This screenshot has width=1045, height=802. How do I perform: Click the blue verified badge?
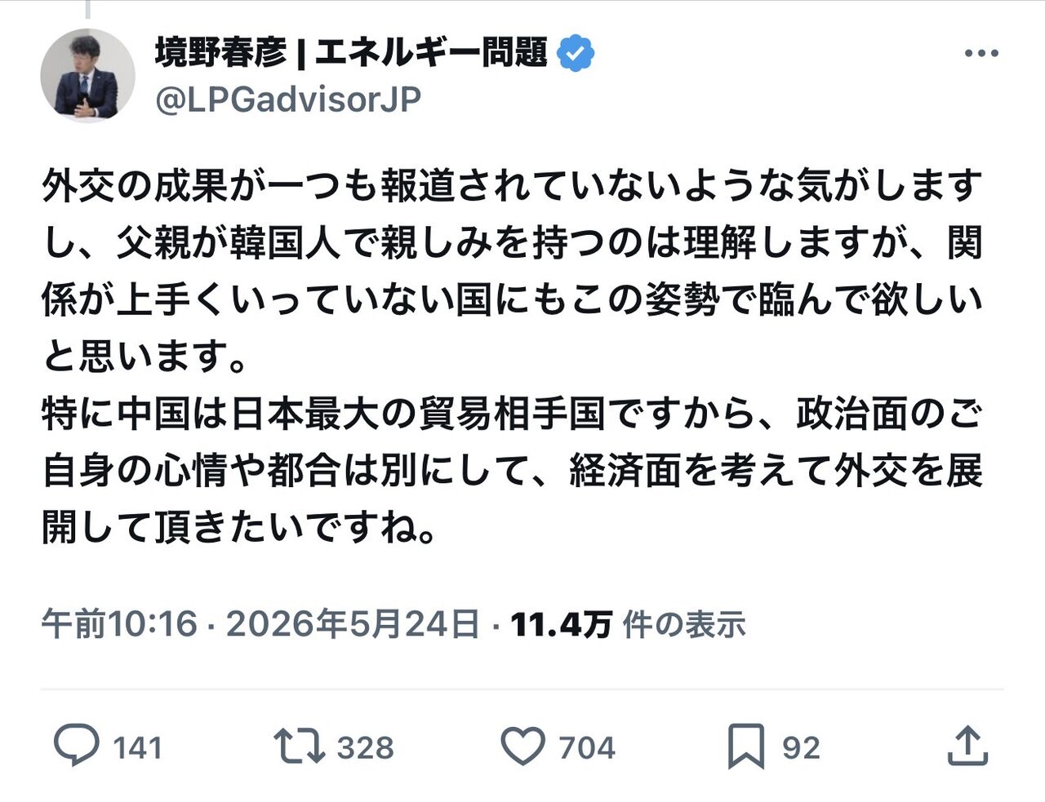tap(576, 54)
